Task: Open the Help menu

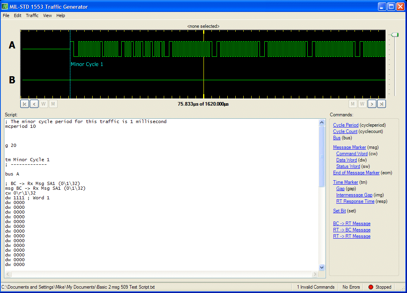Action: (x=61, y=15)
